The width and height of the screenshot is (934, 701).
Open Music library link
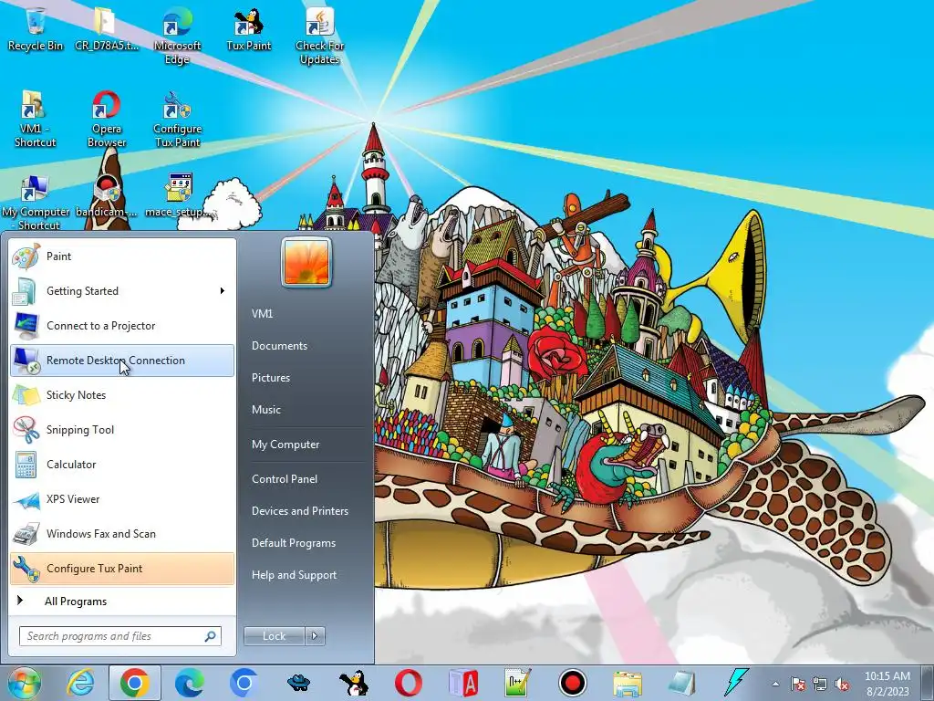pos(265,410)
